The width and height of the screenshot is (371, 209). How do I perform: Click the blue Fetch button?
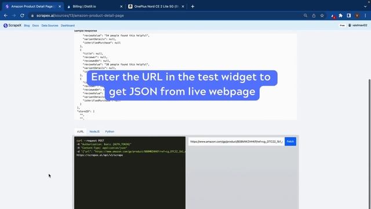pyautogui.click(x=290, y=142)
